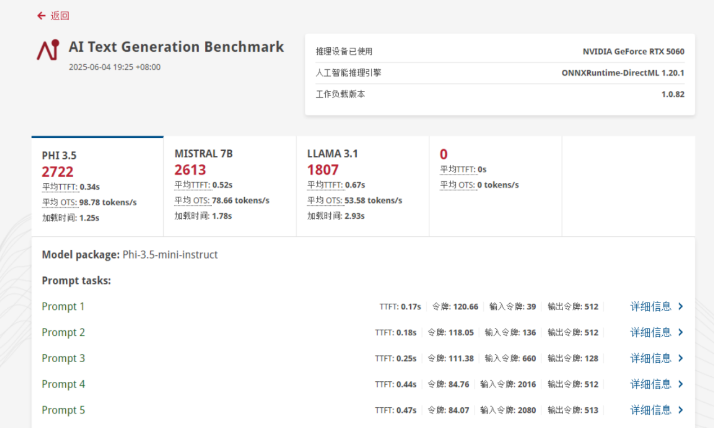Screen dimensions: 714x428
Task: Open 详细信息 for Prompt 2
Action: [651, 332]
